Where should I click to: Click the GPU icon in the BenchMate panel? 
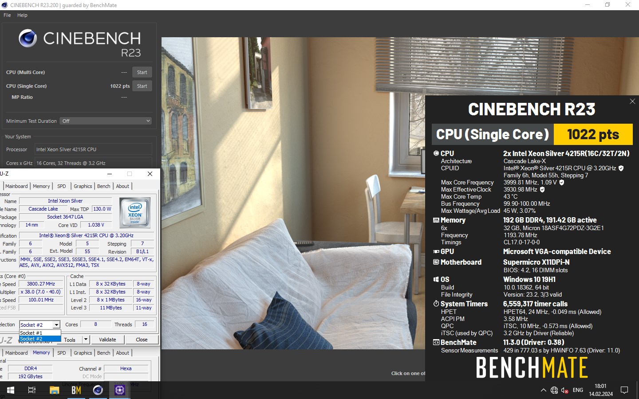click(x=436, y=251)
